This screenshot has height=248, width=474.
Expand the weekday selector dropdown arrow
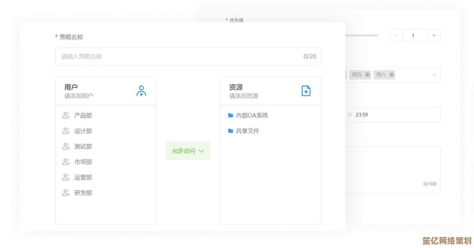coord(434,75)
